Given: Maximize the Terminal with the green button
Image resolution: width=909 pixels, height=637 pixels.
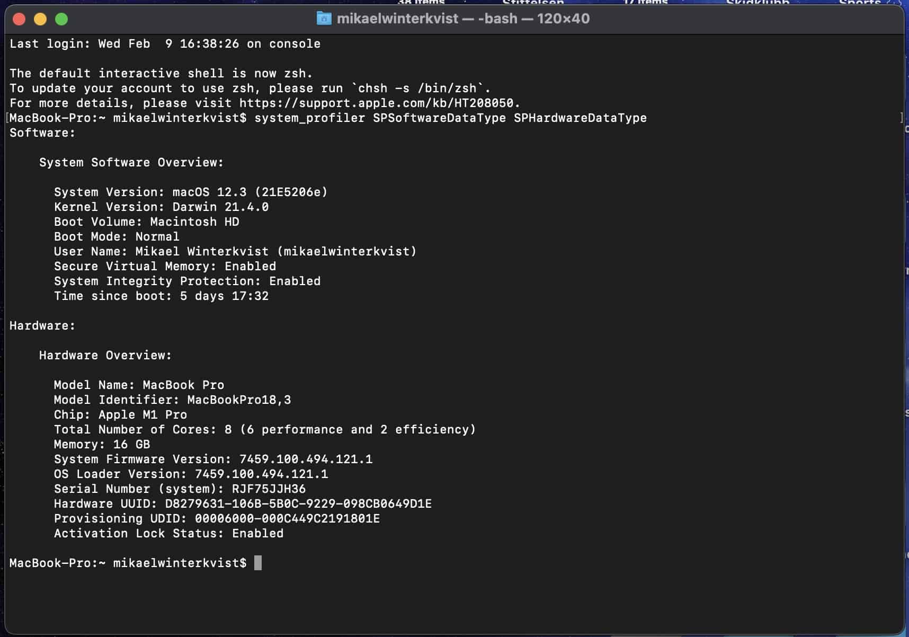Looking at the screenshot, I should [61, 19].
